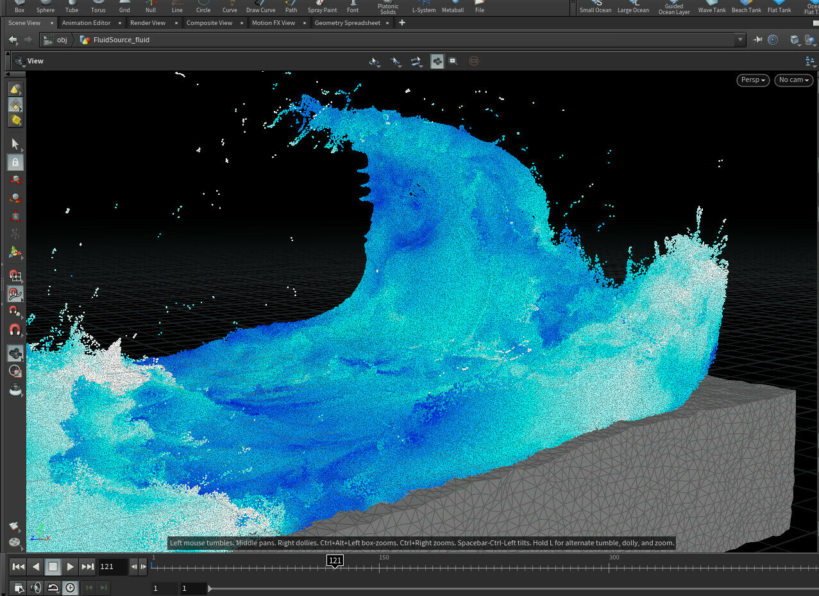Screen dimensions: 819x596
Task: Create a Flat Tank from the shelf
Action: pos(779,7)
